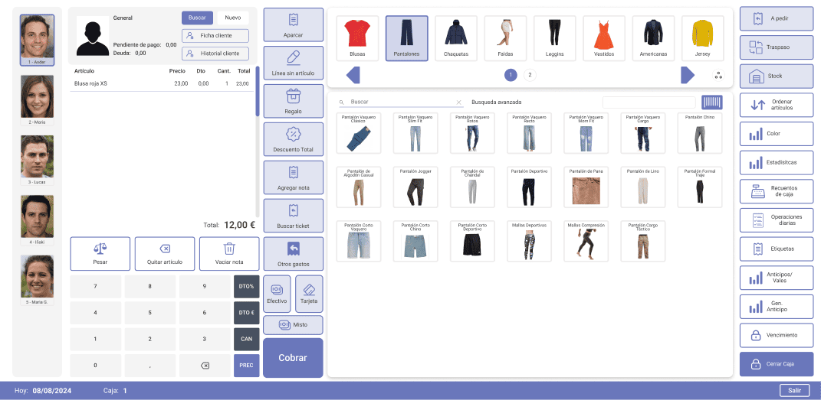This screenshot has height=400, width=821.
Task: Select employee 2 - María
Action: (x=37, y=99)
